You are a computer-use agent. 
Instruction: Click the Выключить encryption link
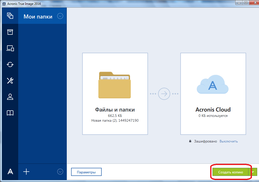point(228,141)
